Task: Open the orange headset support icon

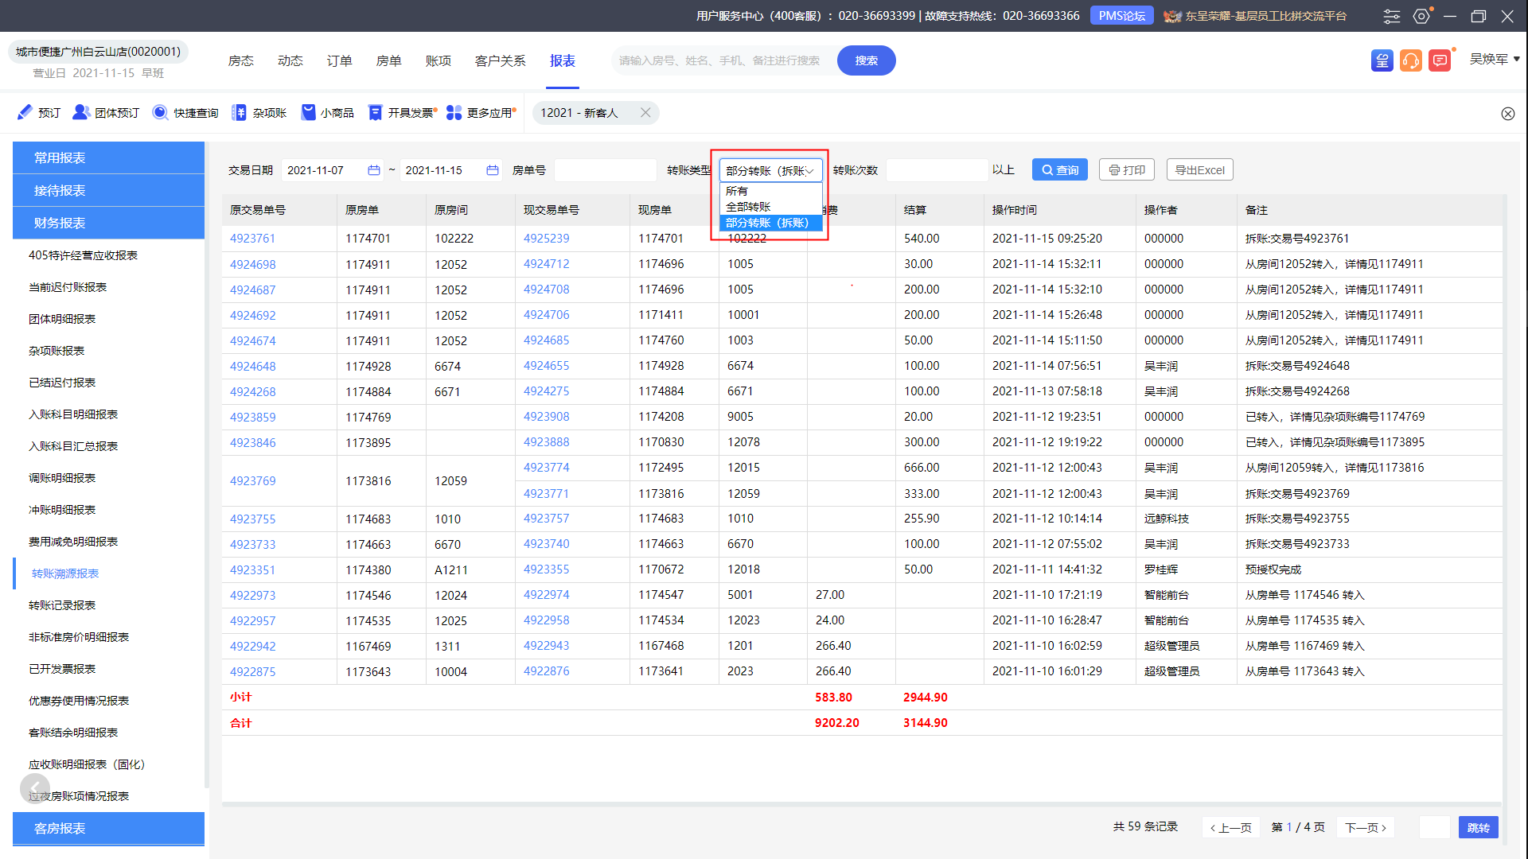Action: (x=1411, y=60)
